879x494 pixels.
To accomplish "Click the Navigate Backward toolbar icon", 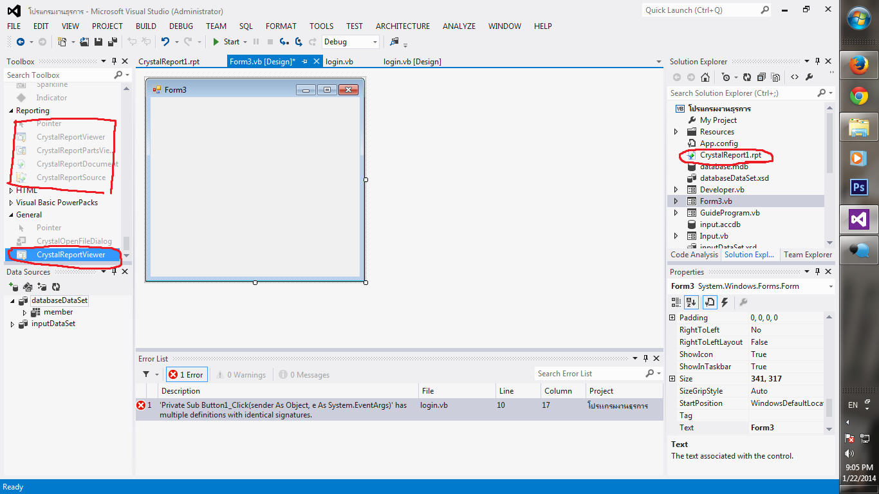I will coord(21,42).
